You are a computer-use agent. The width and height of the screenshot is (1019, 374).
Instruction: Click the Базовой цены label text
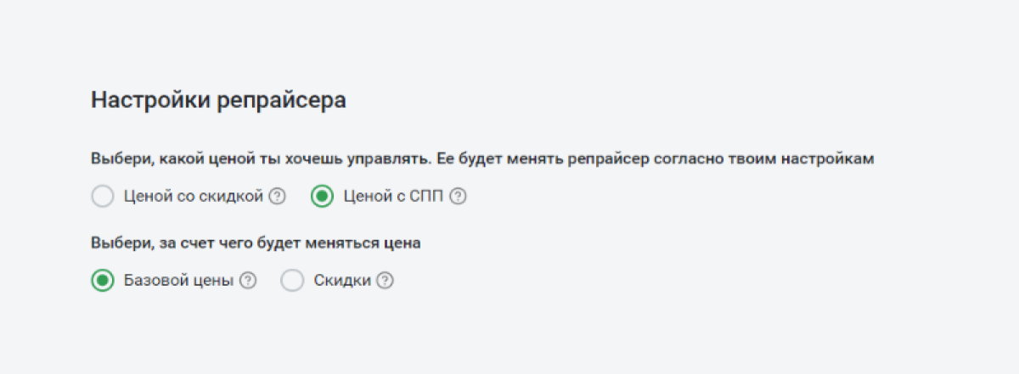[178, 281]
